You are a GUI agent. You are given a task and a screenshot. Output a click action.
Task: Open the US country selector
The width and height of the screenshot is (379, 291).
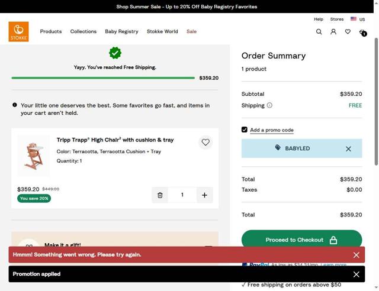(358, 19)
